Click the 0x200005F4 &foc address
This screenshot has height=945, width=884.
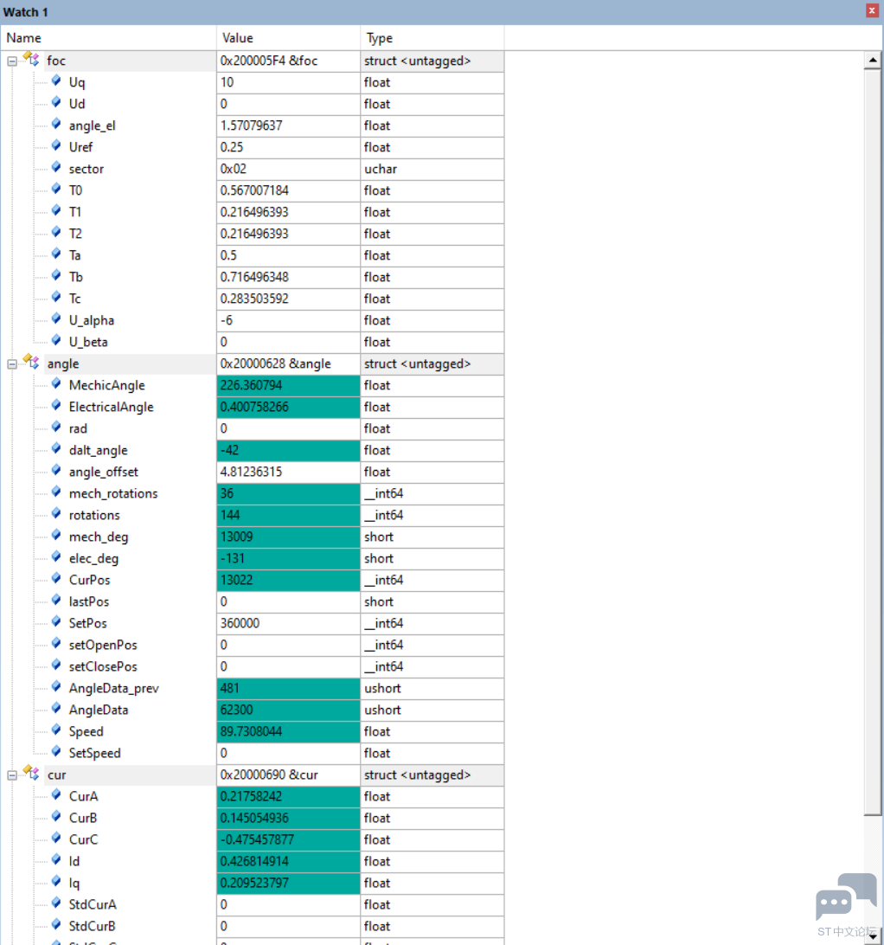269,61
